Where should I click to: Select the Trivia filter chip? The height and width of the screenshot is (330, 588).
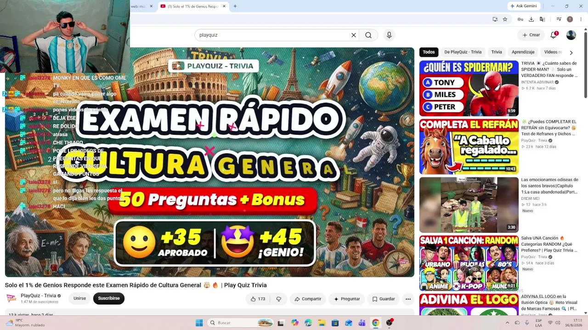click(x=497, y=52)
